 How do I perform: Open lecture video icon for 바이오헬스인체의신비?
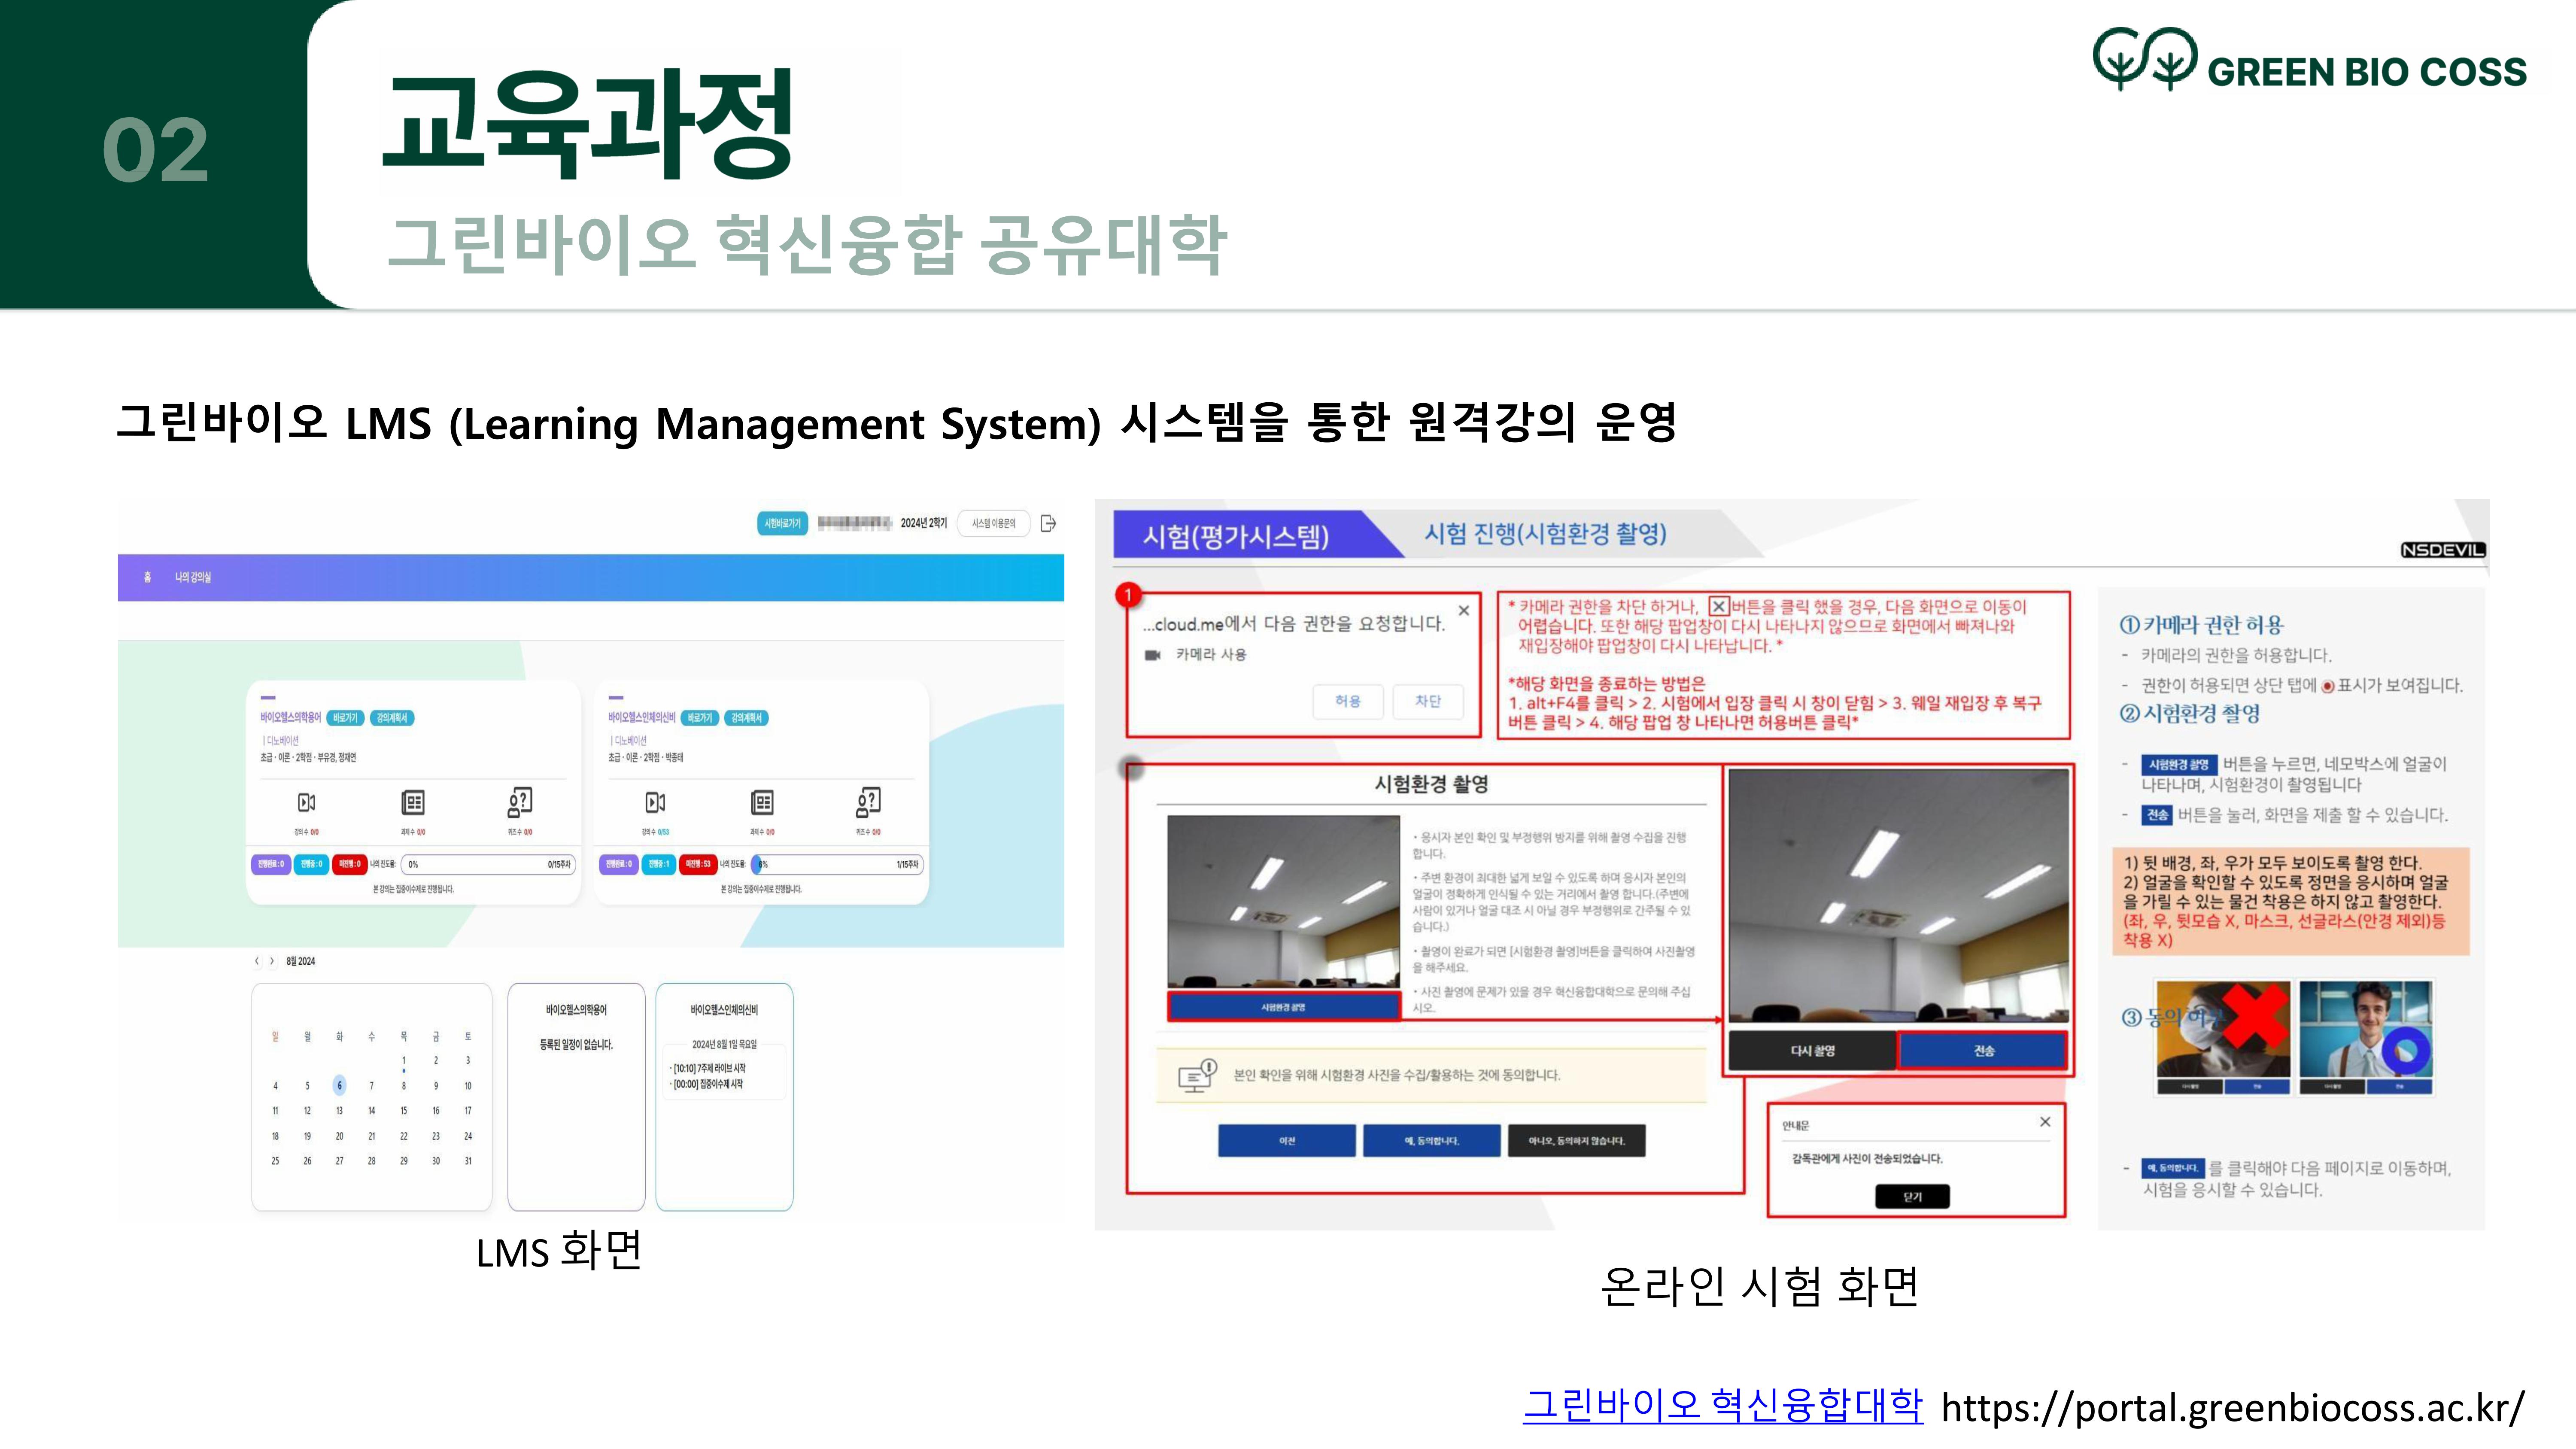(655, 802)
